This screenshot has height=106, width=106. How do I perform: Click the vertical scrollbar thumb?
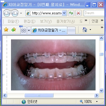101,54
